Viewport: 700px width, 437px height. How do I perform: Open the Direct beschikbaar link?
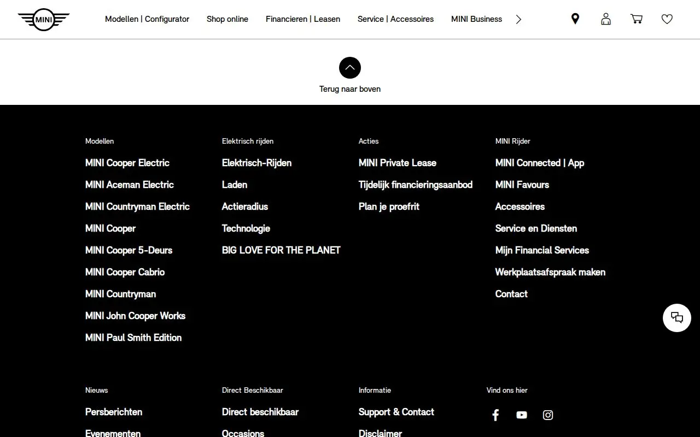coord(260,412)
